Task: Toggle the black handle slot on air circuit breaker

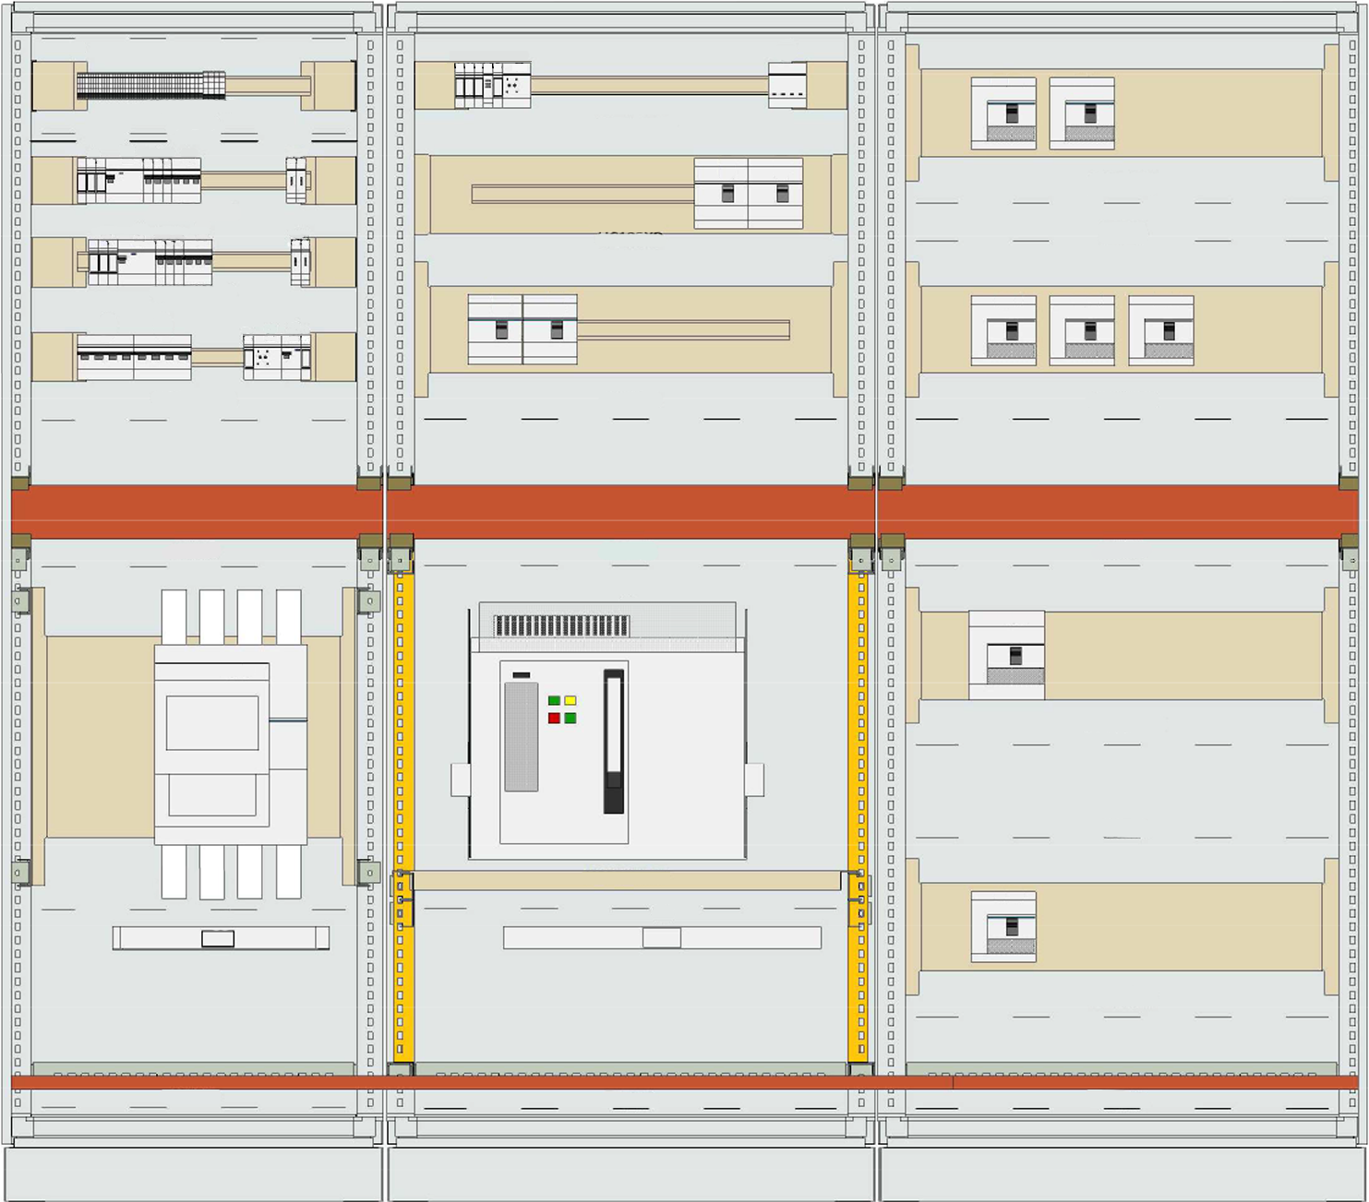Action: pos(614,743)
